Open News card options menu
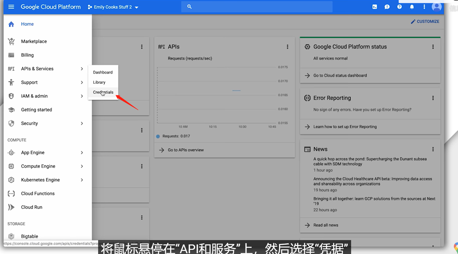The width and height of the screenshot is (458, 254). click(433, 149)
